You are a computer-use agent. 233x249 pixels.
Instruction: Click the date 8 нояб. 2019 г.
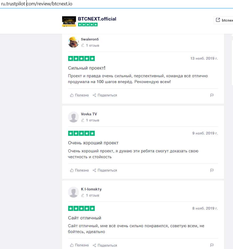[x=205, y=208]
